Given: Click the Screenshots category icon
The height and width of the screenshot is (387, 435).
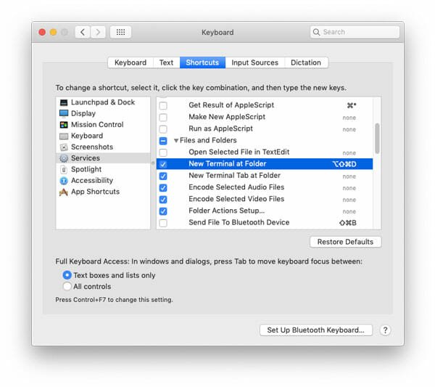Looking at the screenshot, I should pos(64,147).
